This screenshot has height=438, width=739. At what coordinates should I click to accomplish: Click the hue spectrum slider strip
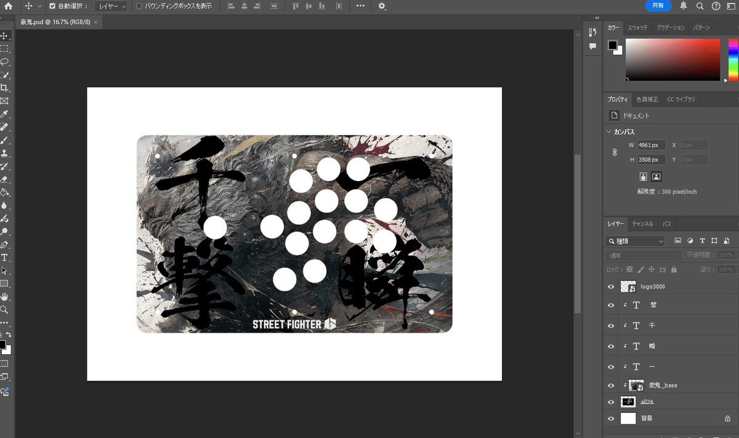[x=733, y=60]
